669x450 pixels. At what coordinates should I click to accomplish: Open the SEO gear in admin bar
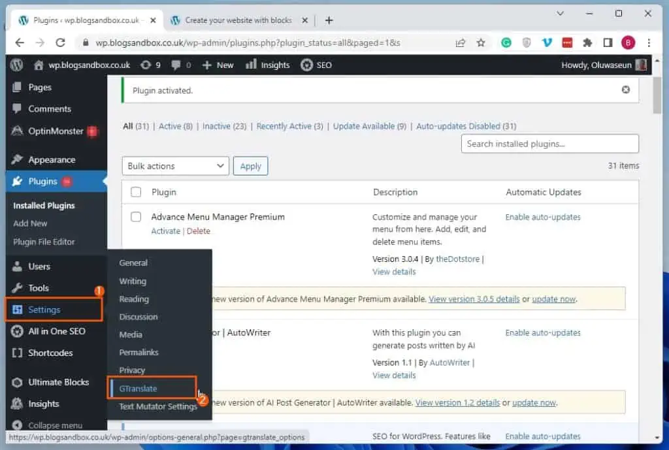tap(316, 65)
